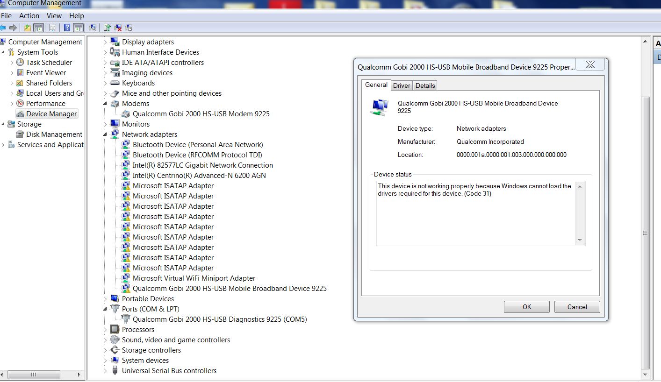Open the Action menu
The height and width of the screenshot is (382, 661).
click(x=29, y=15)
